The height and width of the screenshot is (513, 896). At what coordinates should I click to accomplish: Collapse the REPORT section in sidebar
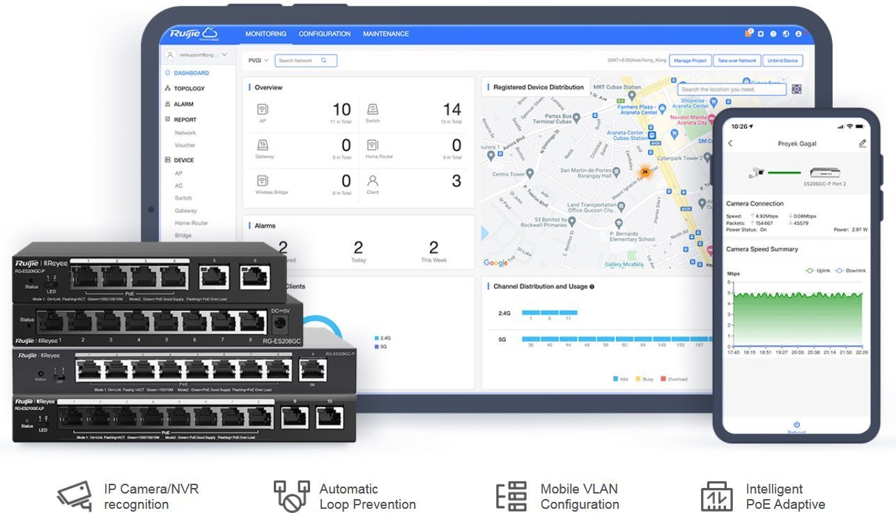pyautogui.click(x=185, y=120)
